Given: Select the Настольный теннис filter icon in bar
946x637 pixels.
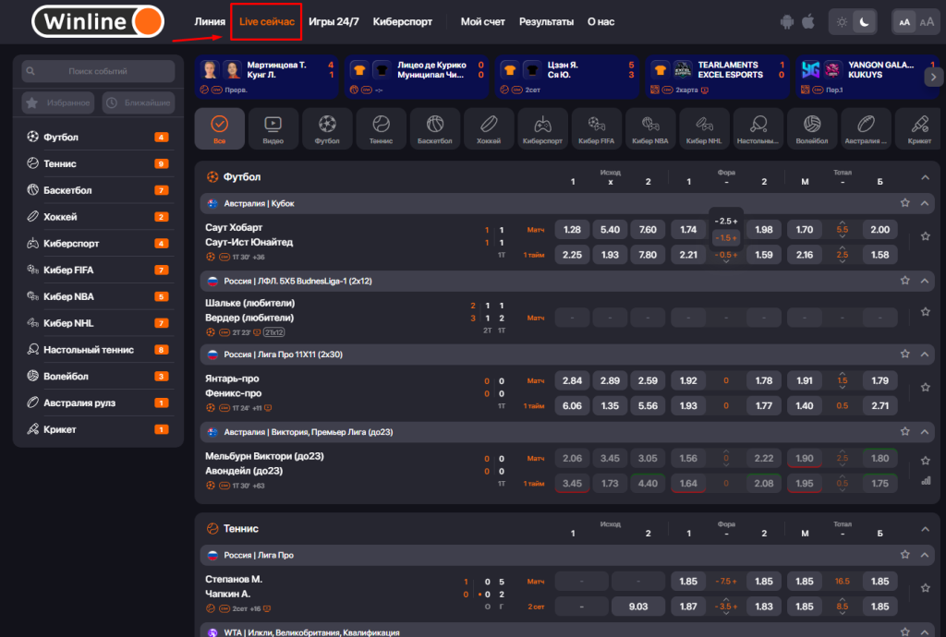Looking at the screenshot, I should coord(758,129).
